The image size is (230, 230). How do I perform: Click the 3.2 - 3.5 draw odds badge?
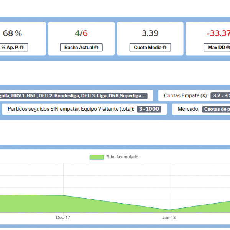tap(220, 95)
